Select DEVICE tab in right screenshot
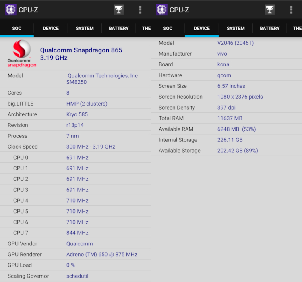The image size is (302, 282). pyautogui.click(x=202, y=29)
